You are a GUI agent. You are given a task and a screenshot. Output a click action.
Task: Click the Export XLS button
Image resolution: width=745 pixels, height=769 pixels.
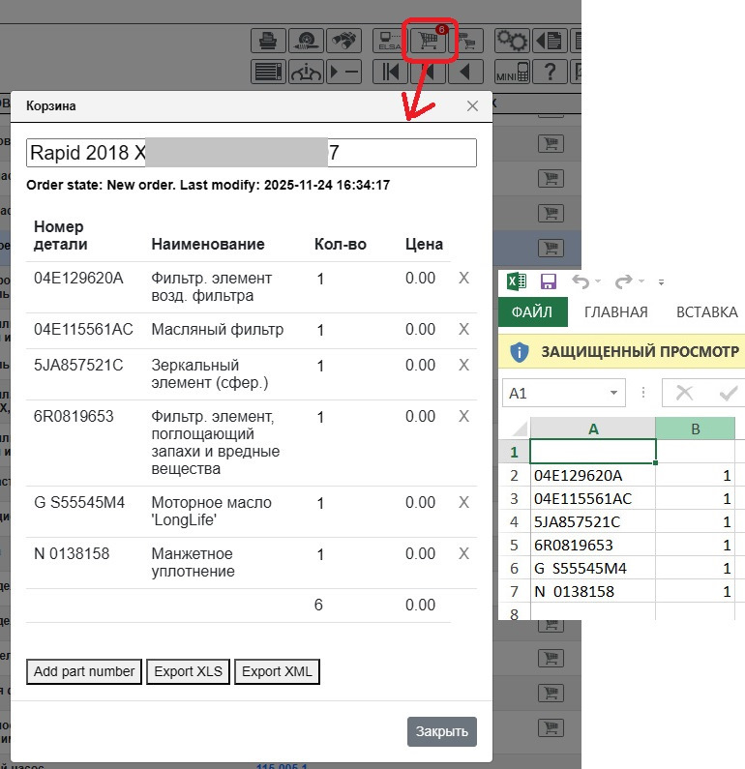coord(189,671)
